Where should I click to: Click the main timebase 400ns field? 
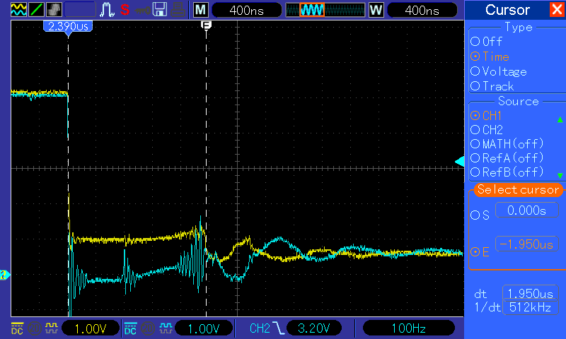coord(246,10)
